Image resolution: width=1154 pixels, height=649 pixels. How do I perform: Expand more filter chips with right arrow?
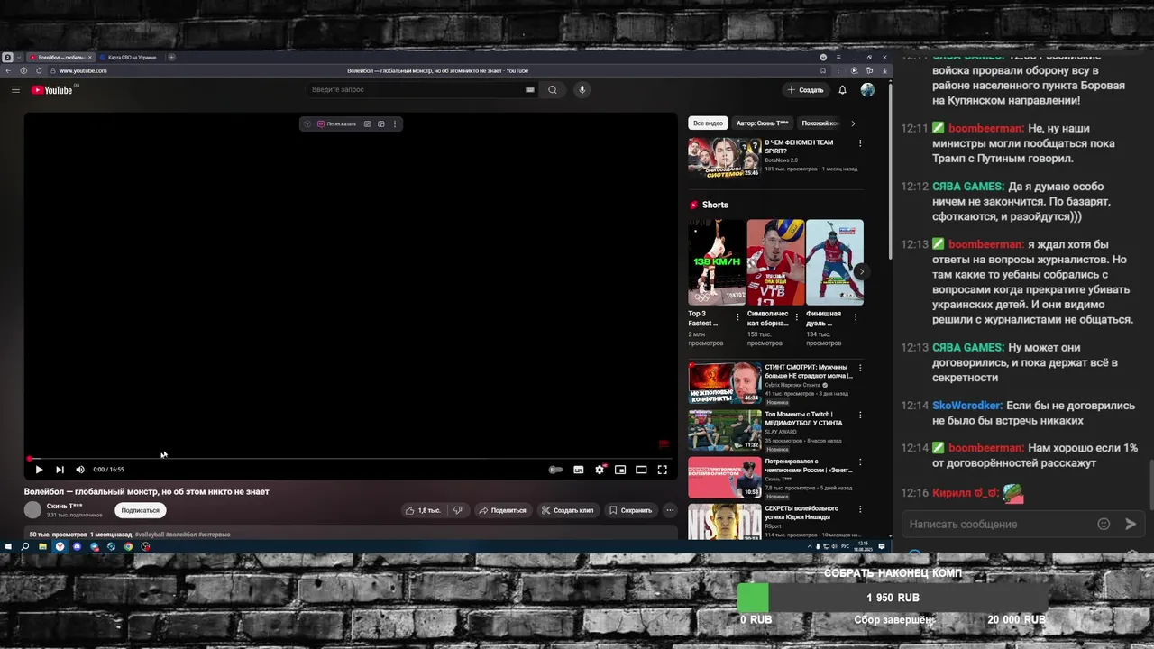[x=853, y=123]
